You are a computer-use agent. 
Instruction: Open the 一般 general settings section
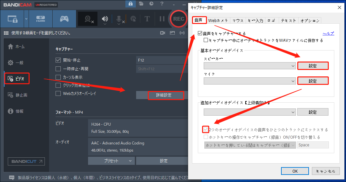(x=16, y=63)
